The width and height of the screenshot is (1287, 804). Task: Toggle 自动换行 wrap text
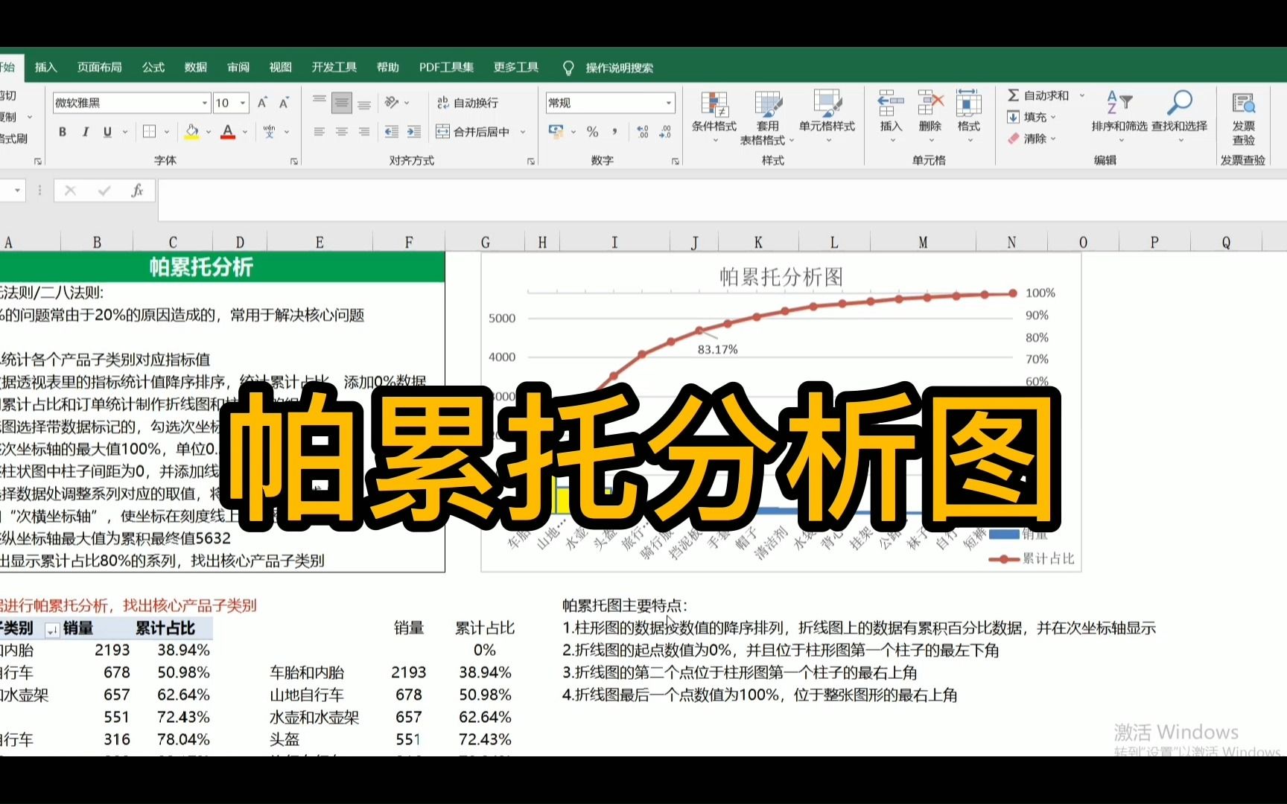point(468,103)
